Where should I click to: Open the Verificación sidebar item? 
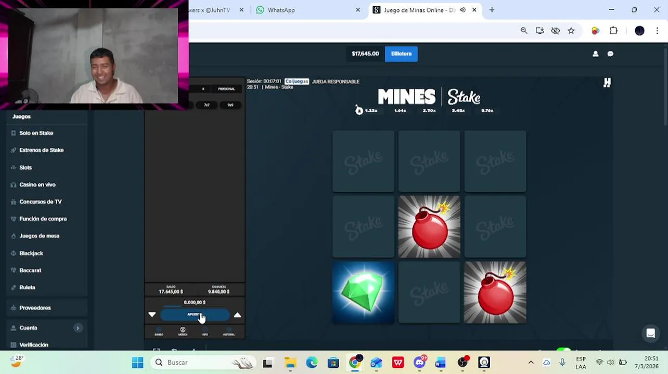tap(33, 345)
